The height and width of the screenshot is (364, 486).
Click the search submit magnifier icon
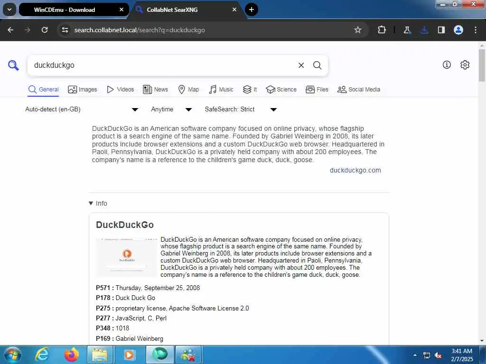(317, 65)
